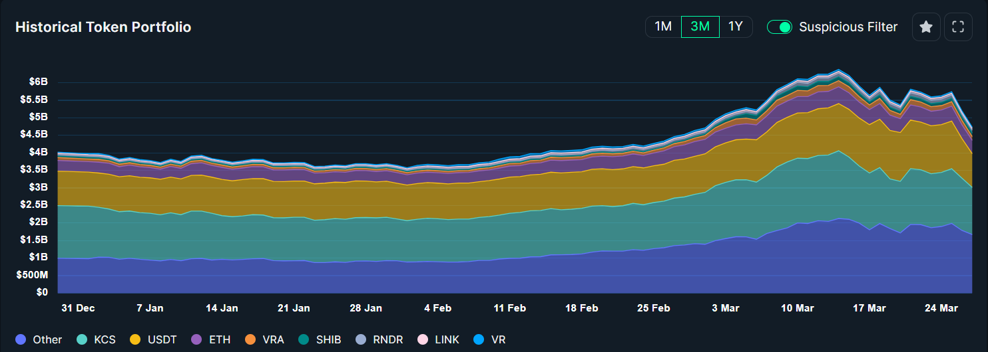Click the LINK pink legend marker
The image size is (988, 352).
tap(422, 339)
